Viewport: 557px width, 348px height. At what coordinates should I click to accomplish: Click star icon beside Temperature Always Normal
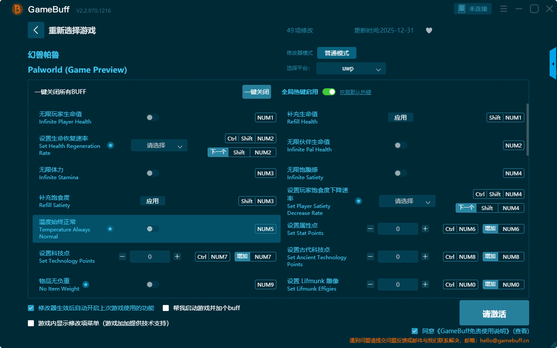110,229
